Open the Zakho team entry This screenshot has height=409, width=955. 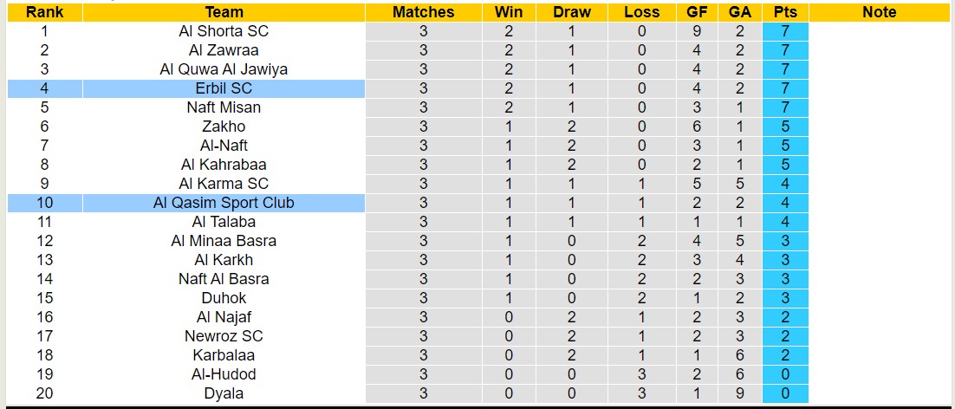[224, 127]
